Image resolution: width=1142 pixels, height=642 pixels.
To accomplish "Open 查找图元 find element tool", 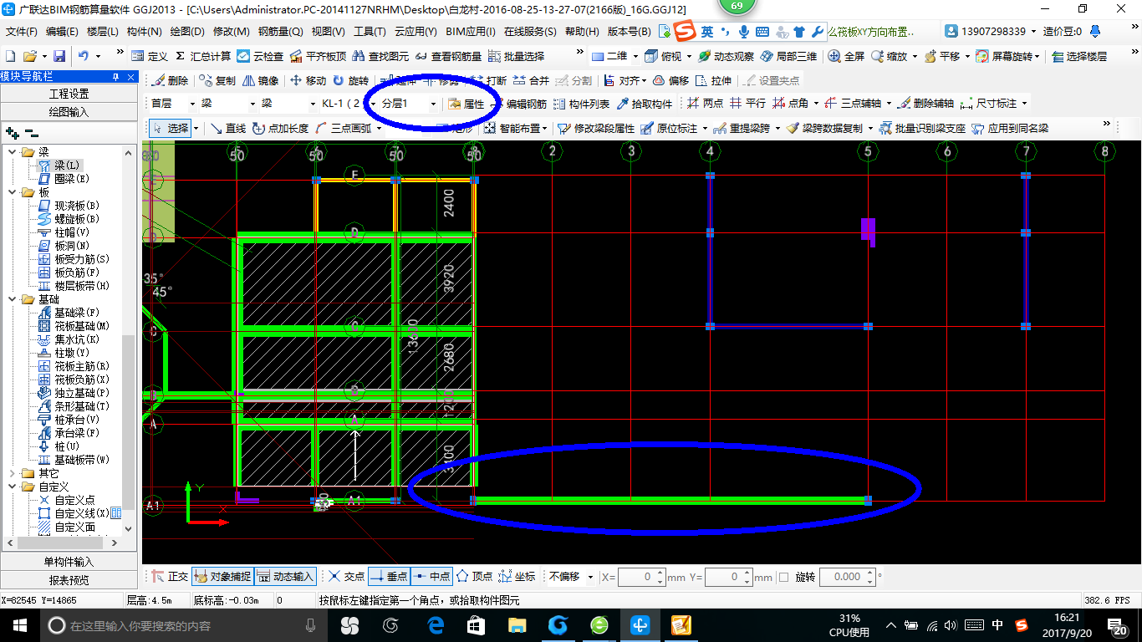I will 381,56.
